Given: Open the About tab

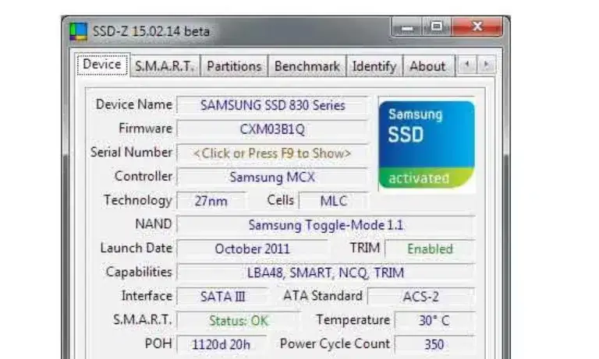Looking at the screenshot, I should coord(427,66).
